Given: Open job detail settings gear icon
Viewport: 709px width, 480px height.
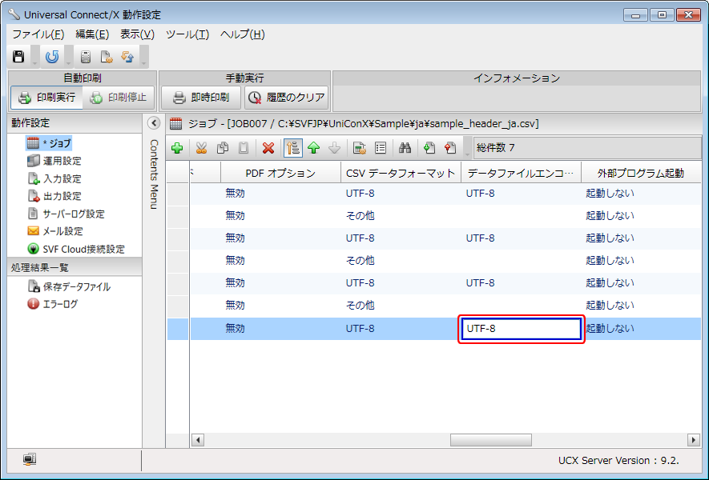Looking at the screenshot, I should 360,148.
